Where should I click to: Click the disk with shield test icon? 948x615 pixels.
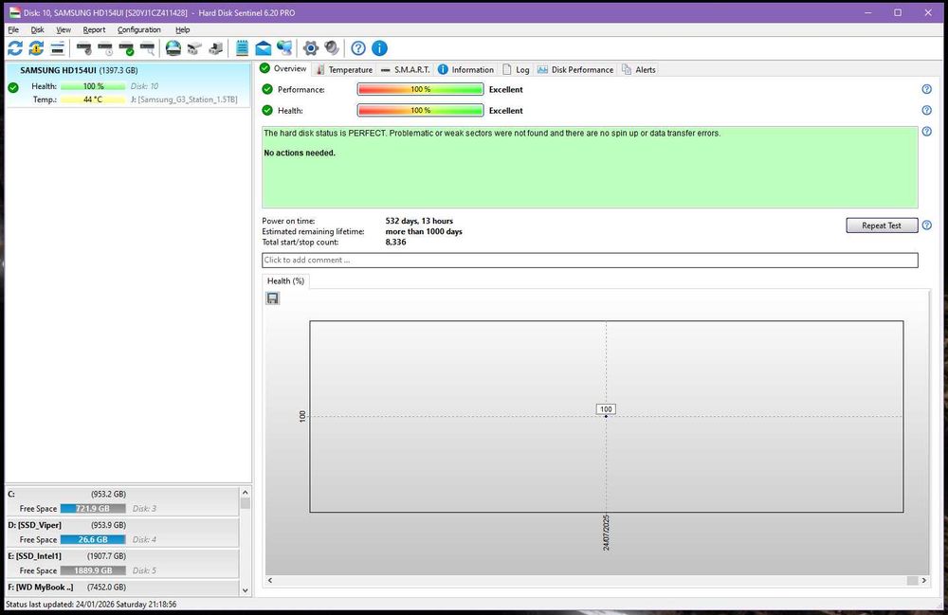pos(84,48)
